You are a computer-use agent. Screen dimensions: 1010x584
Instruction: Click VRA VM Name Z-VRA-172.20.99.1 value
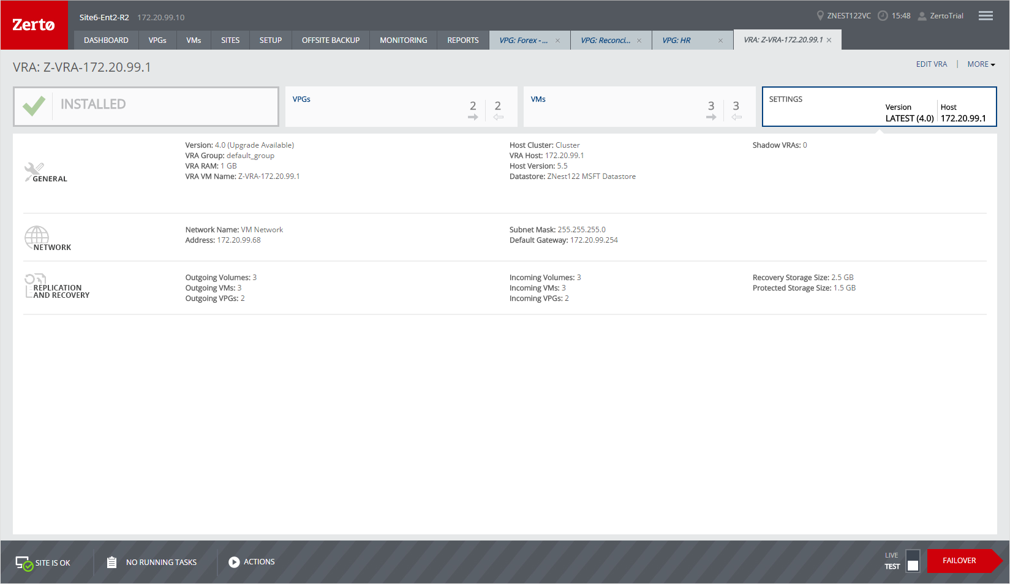[x=269, y=176]
